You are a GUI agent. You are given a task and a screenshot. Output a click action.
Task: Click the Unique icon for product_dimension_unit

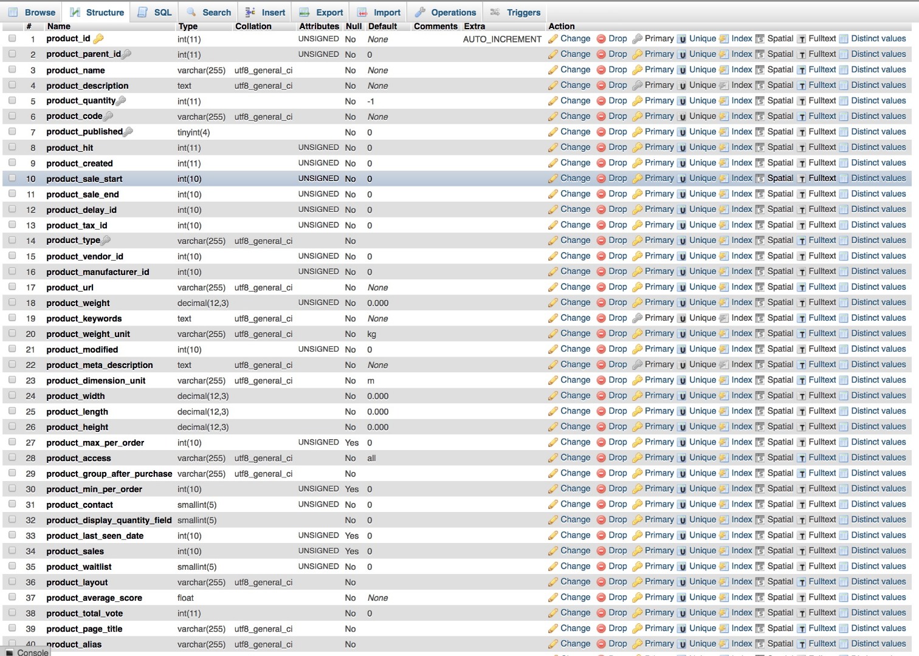pyautogui.click(x=682, y=380)
